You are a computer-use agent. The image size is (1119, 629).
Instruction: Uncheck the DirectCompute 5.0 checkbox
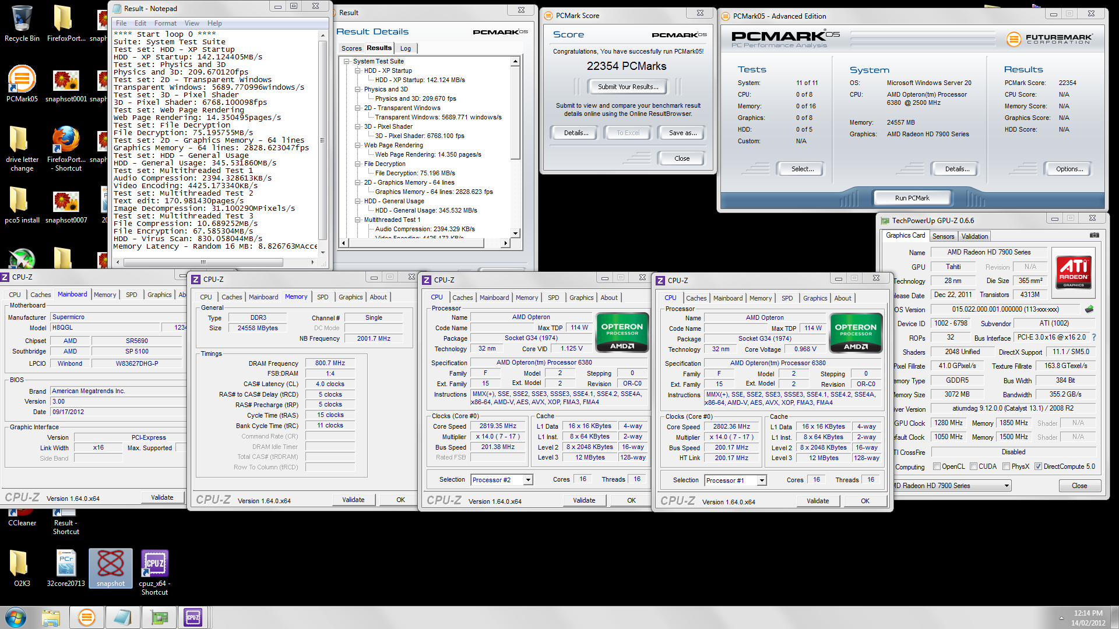click(x=1038, y=467)
